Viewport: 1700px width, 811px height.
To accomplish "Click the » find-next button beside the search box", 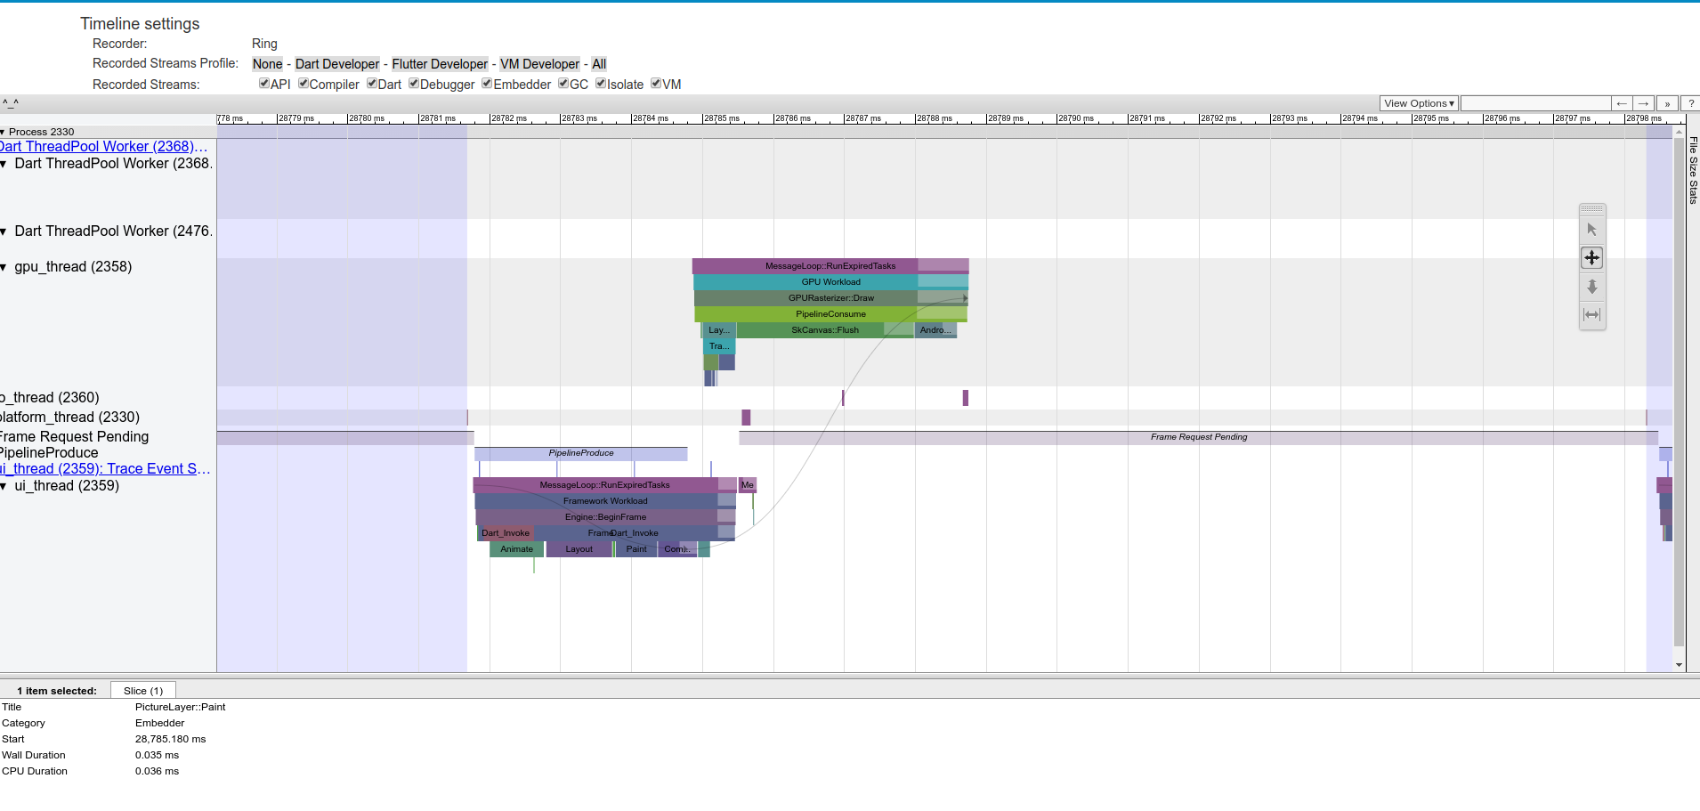I will 1666,103.
